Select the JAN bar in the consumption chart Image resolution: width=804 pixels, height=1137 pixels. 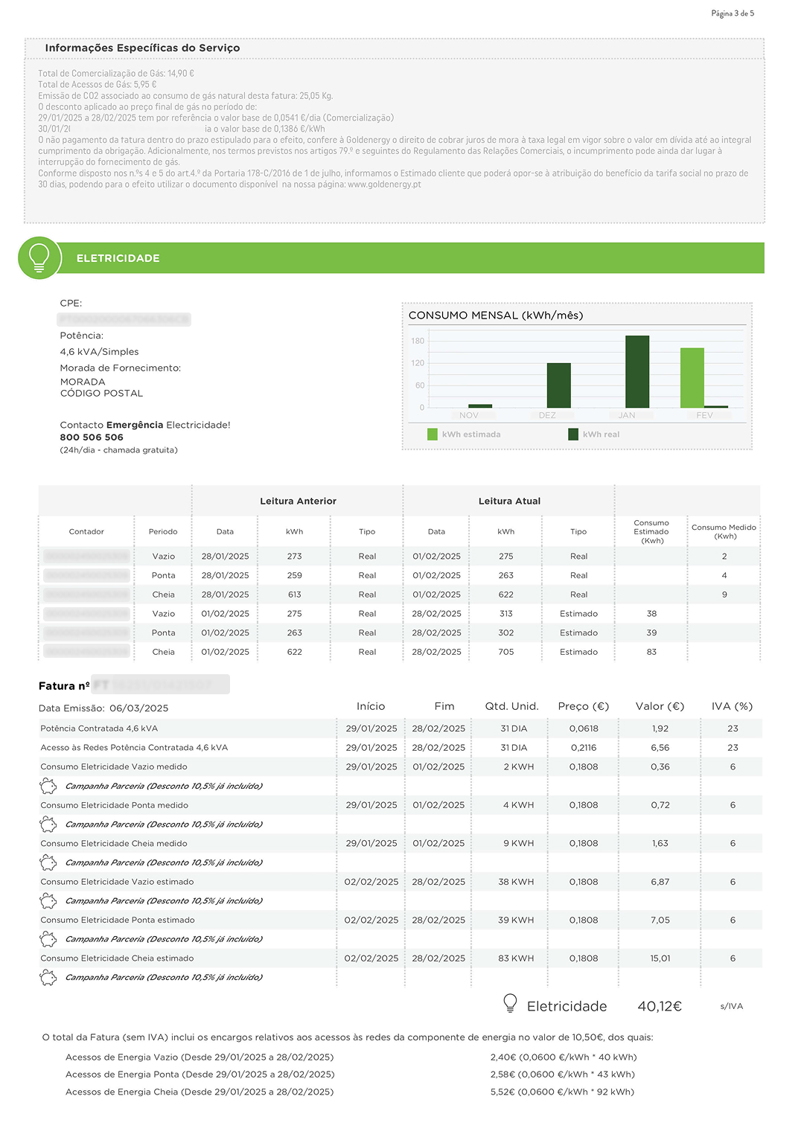637,372
